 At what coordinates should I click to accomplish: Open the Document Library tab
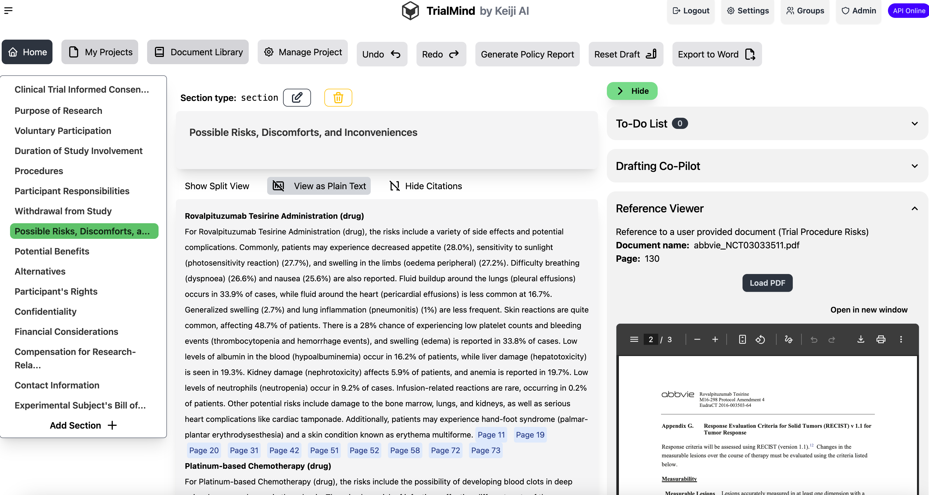coord(198,52)
